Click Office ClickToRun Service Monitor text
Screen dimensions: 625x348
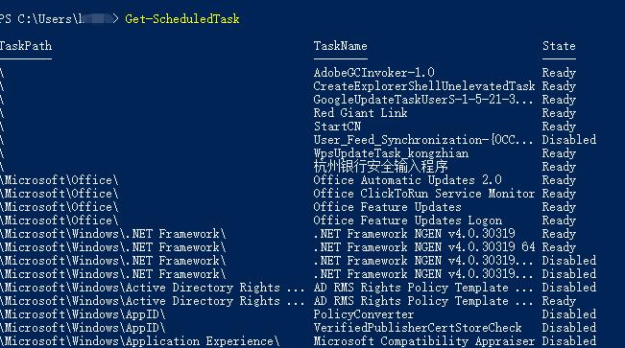click(423, 194)
